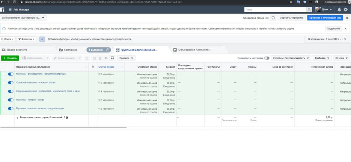
Task: Switch to the 'Кампании' tab
Action: [x=71, y=50]
